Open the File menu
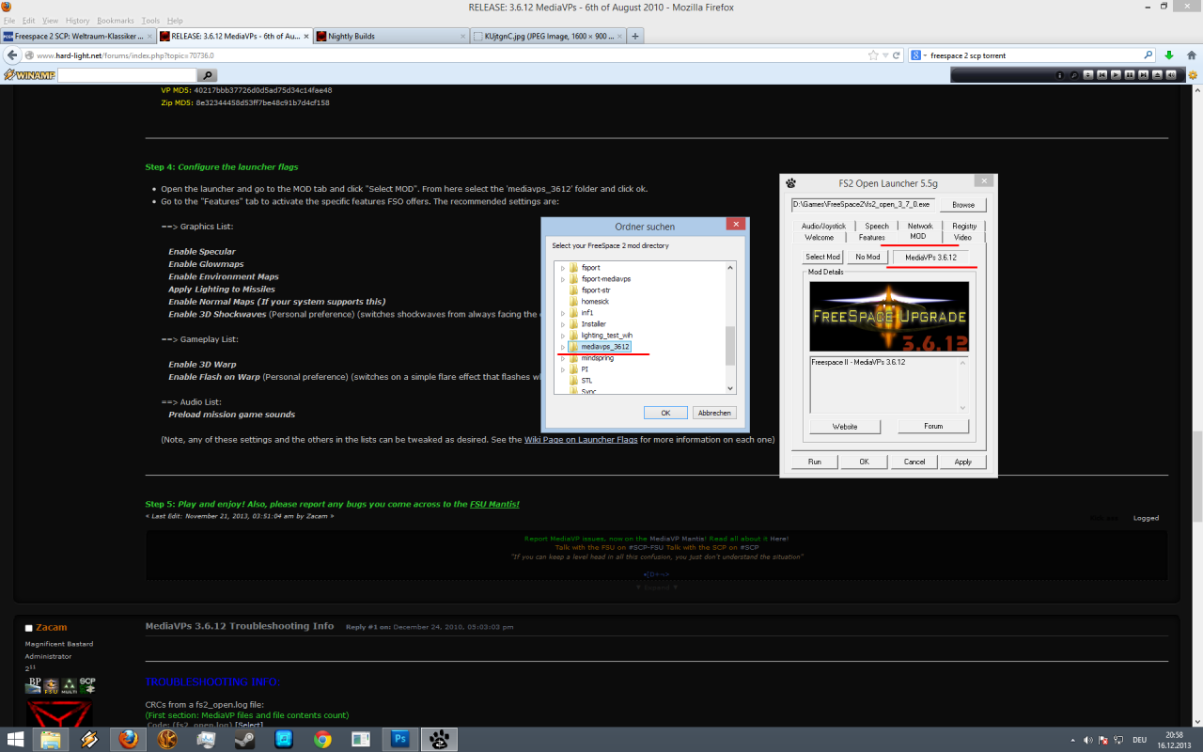This screenshot has height=752, width=1203. click(10, 20)
